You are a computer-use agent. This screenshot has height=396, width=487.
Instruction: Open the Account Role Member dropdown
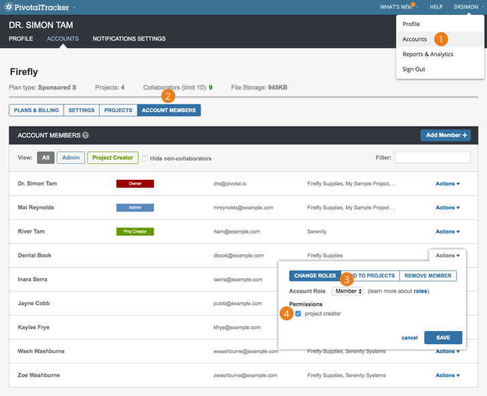pos(348,292)
